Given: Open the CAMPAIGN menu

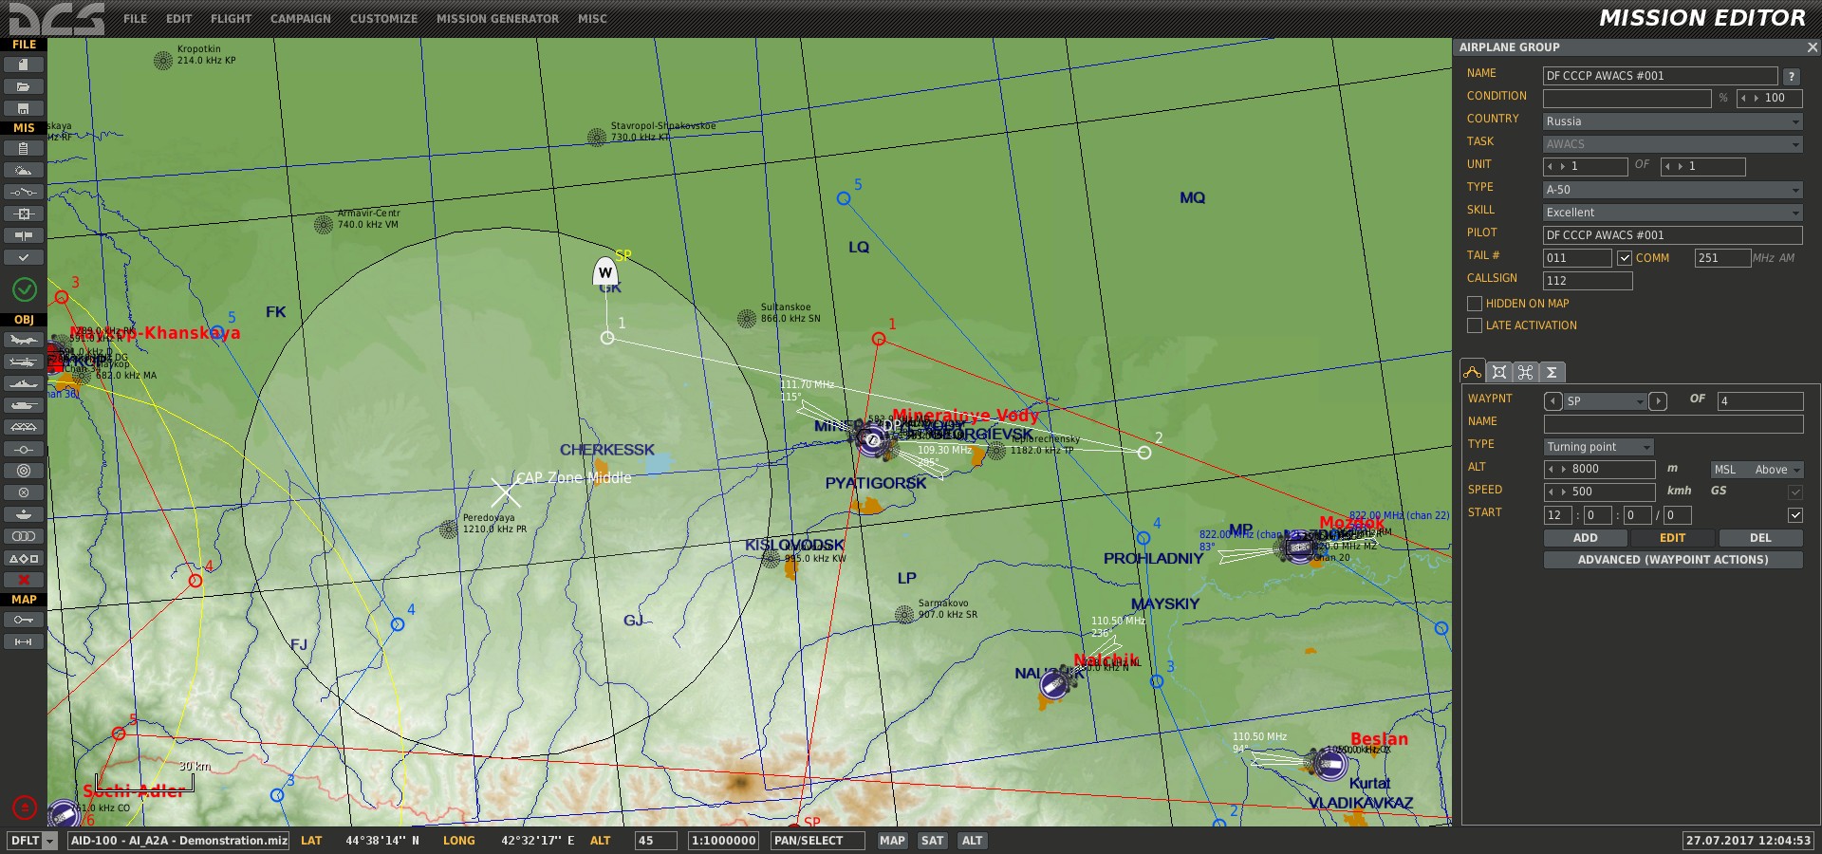Looking at the screenshot, I should (300, 19).
